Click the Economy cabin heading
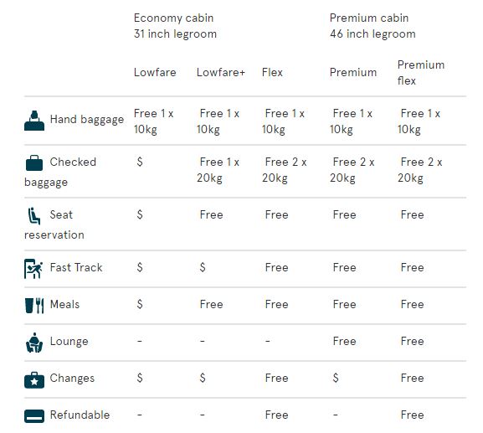The height and width of the screenshot is (433, 483). (x=173, y=18)
